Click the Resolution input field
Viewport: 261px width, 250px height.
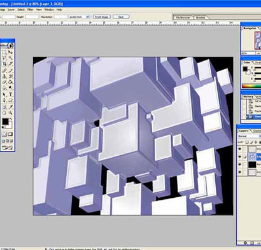(x=60, y=17)
